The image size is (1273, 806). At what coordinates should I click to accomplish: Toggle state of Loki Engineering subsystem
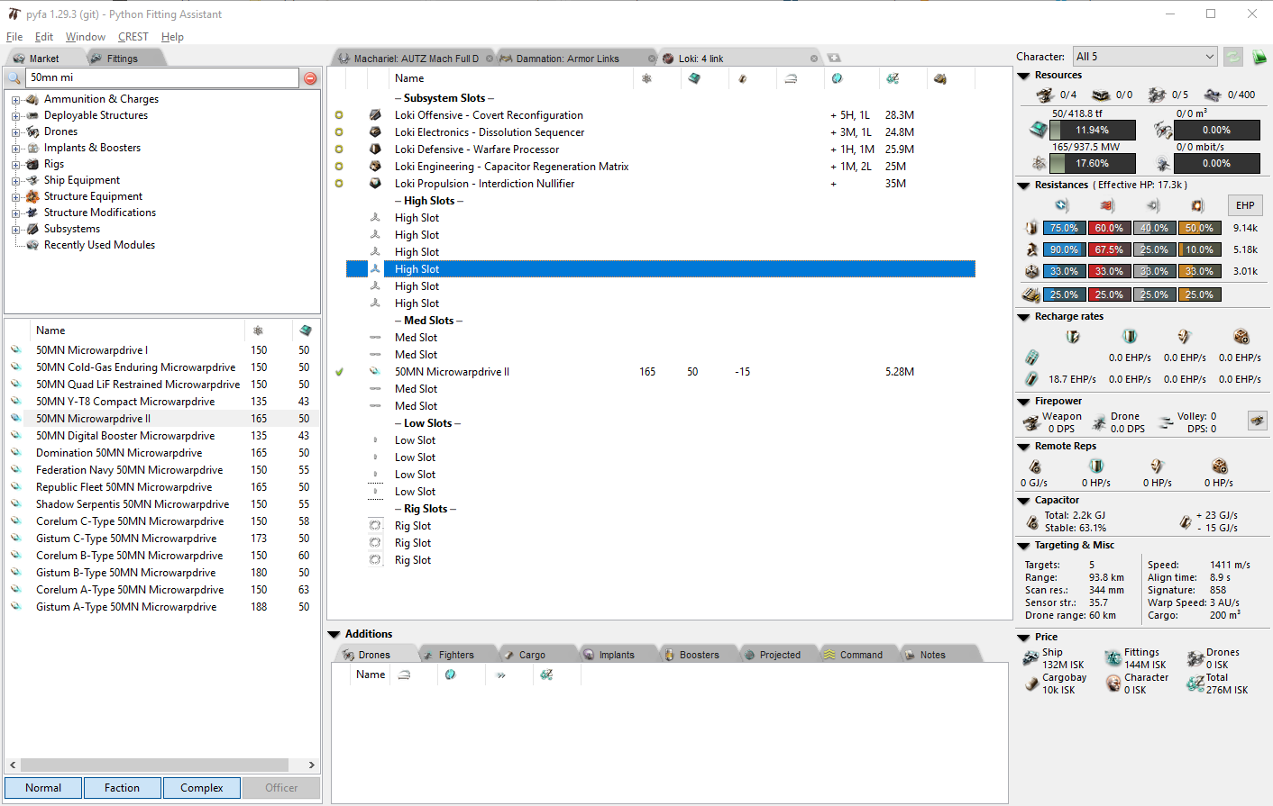pyautogui.click(x=339, y=167)
